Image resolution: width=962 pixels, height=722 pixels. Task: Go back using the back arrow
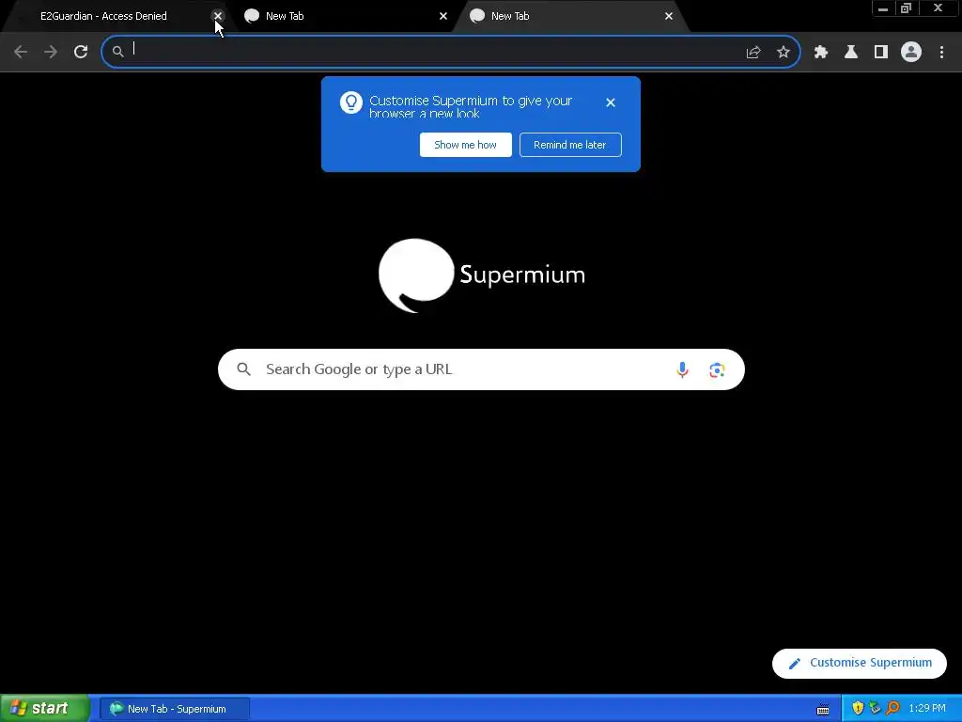click(x=21, y=52)
